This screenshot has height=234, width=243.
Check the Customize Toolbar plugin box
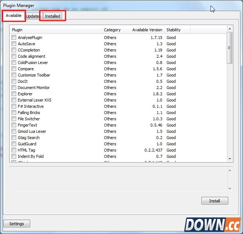[x=14, y=75]
